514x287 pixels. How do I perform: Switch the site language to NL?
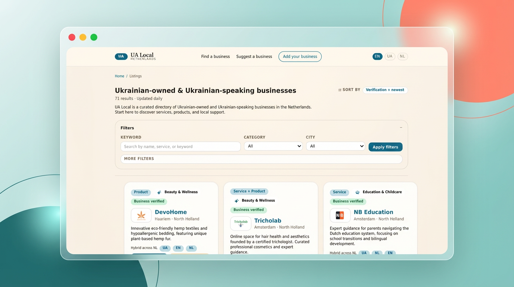(402, 56)
